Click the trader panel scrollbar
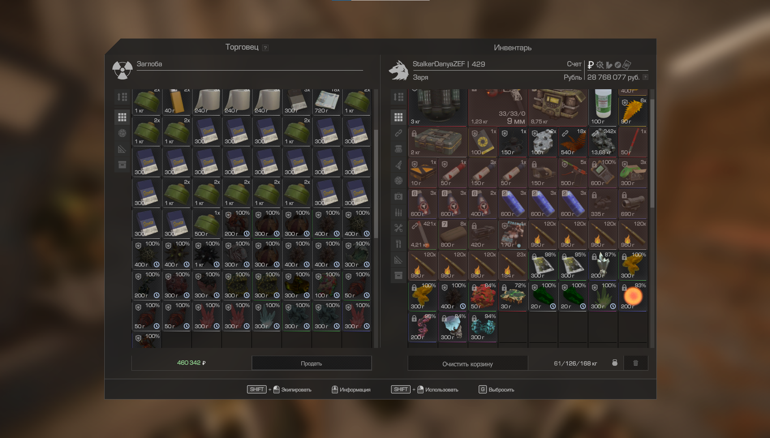The height and width of the screenshot is (438, 770). [x=376, y=183]
